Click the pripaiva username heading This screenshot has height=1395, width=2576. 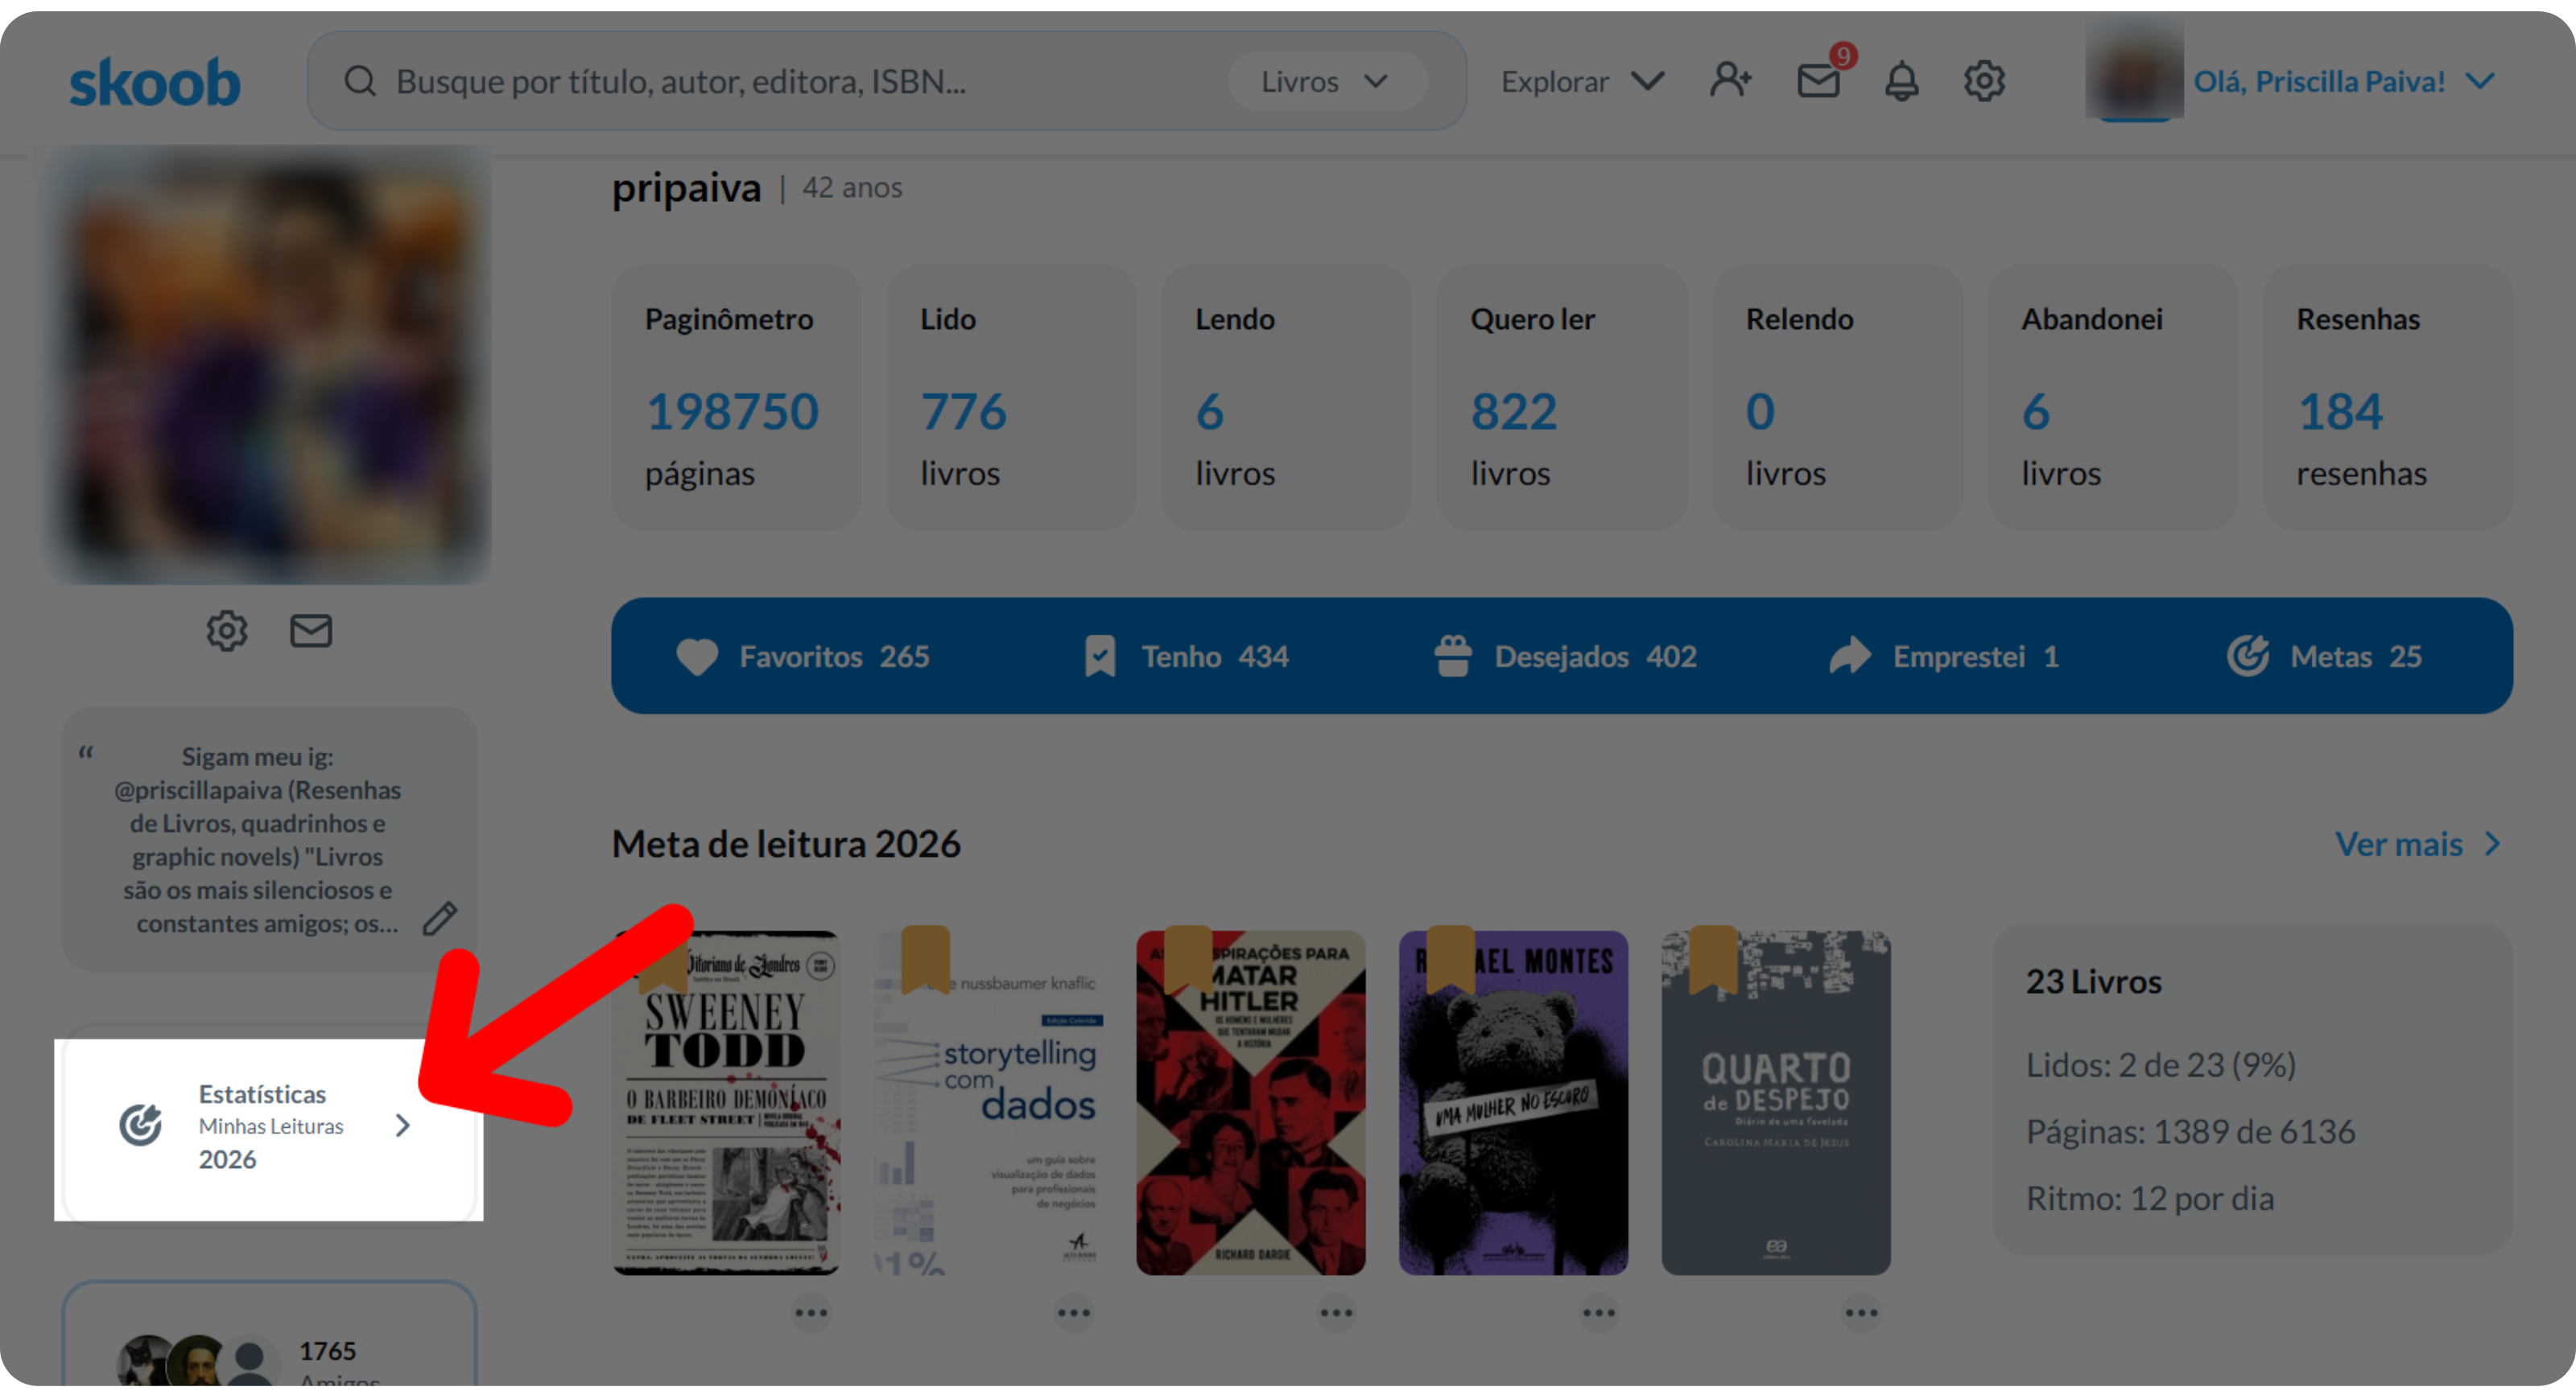click(x=686, y=188)
